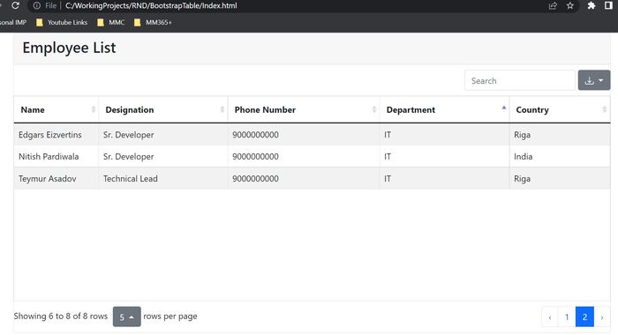The image size is (618, 335).
Task: Click the site info icon in address bar
Action: pyautogui.click(x=37, y=5)
